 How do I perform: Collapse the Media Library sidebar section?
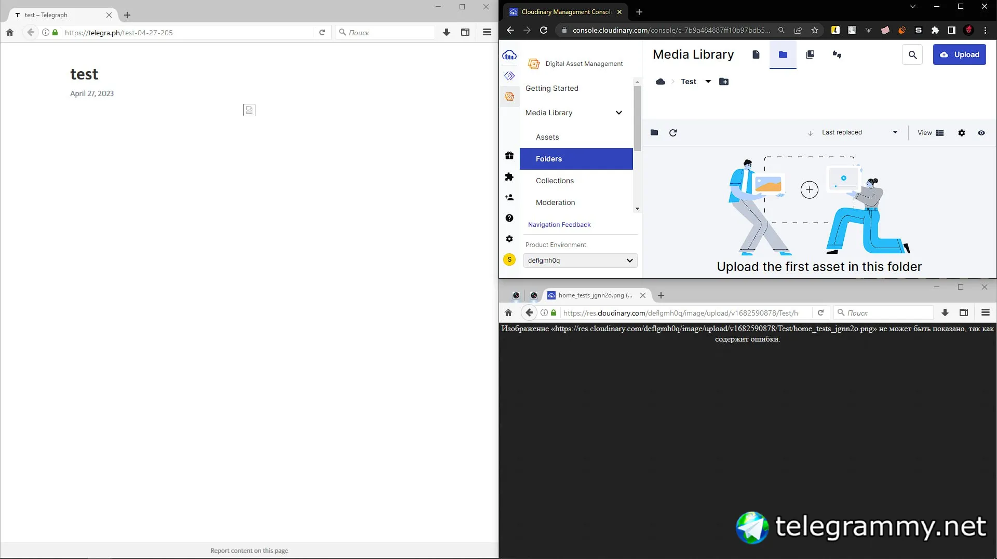(x=619, y=113)
